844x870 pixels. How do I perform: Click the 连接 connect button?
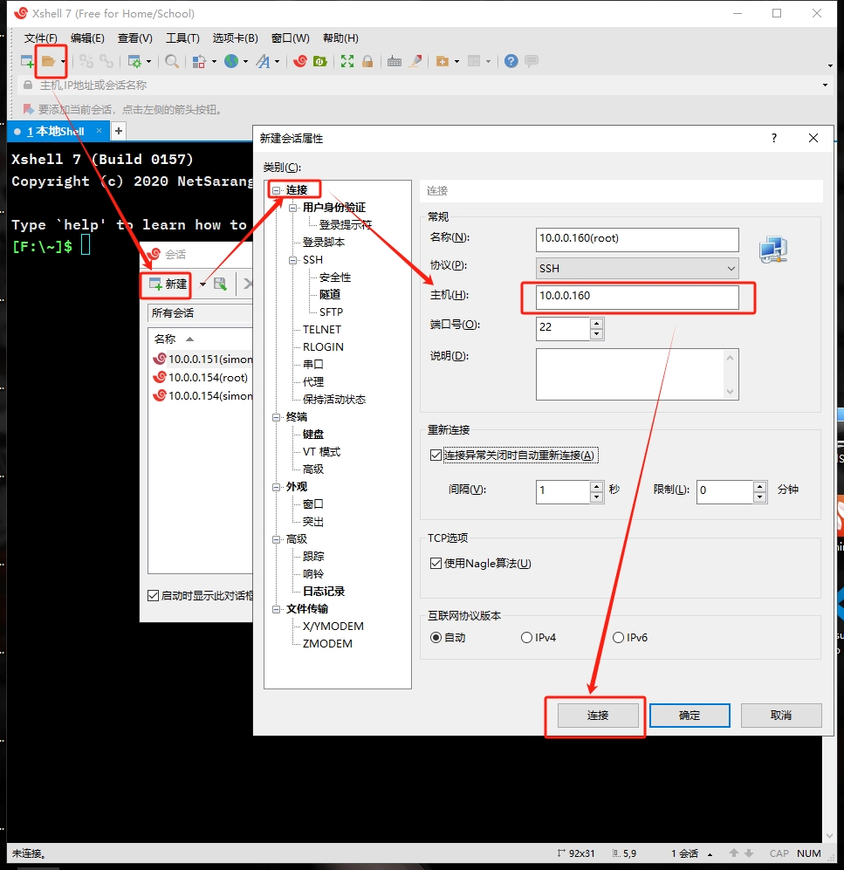click(598, 716)
